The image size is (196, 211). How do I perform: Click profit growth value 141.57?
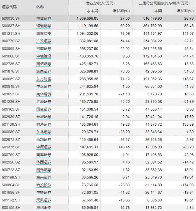(188, 33)
